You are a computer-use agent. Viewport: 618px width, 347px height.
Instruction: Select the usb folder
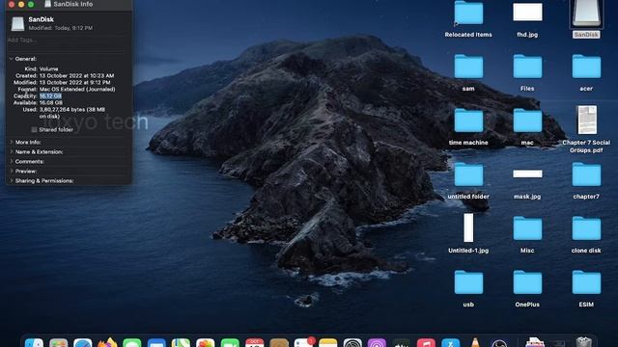pos(468,282)
